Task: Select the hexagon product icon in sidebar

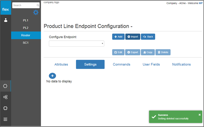Action: (x=5, y=86)
